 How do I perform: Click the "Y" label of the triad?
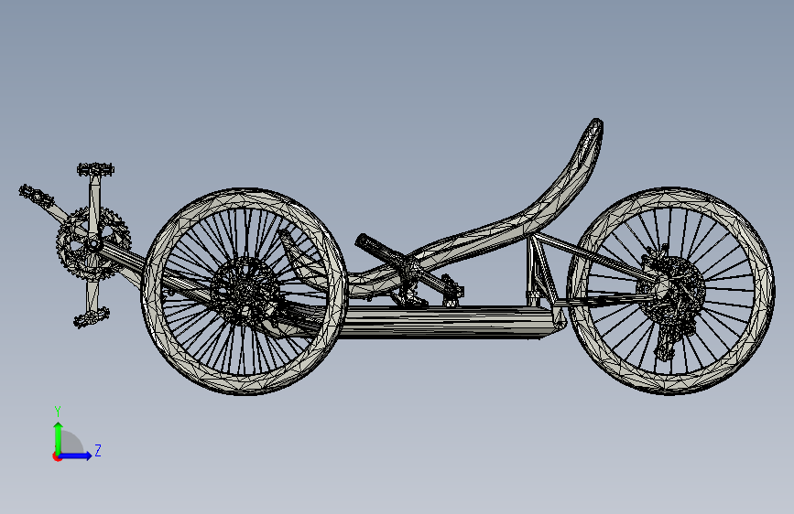tap(58, 412)
